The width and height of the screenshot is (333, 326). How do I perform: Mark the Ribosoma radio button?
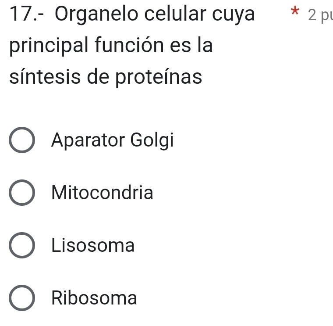click(x=22, y=299)
